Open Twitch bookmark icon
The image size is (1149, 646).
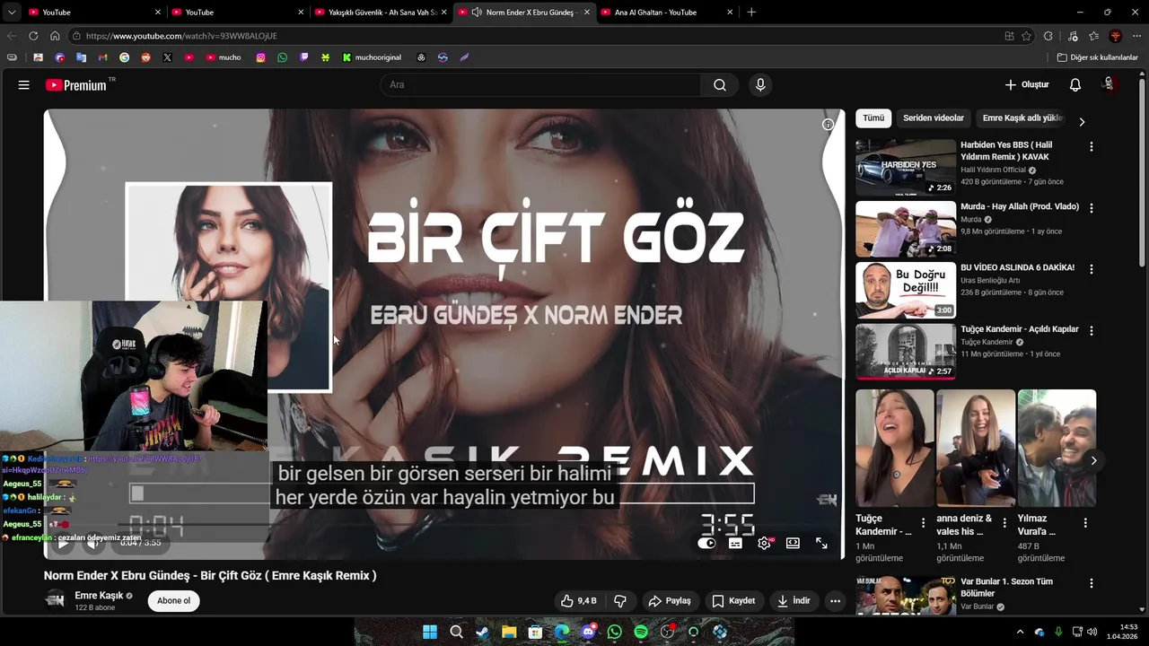click(x=304, y=57)
